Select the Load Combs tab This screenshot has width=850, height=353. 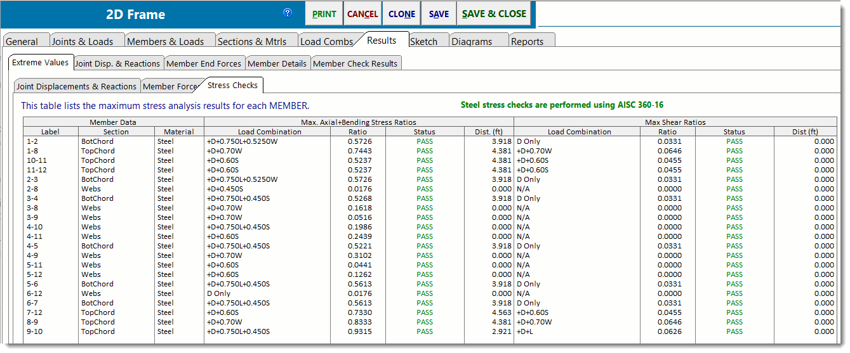326,42
